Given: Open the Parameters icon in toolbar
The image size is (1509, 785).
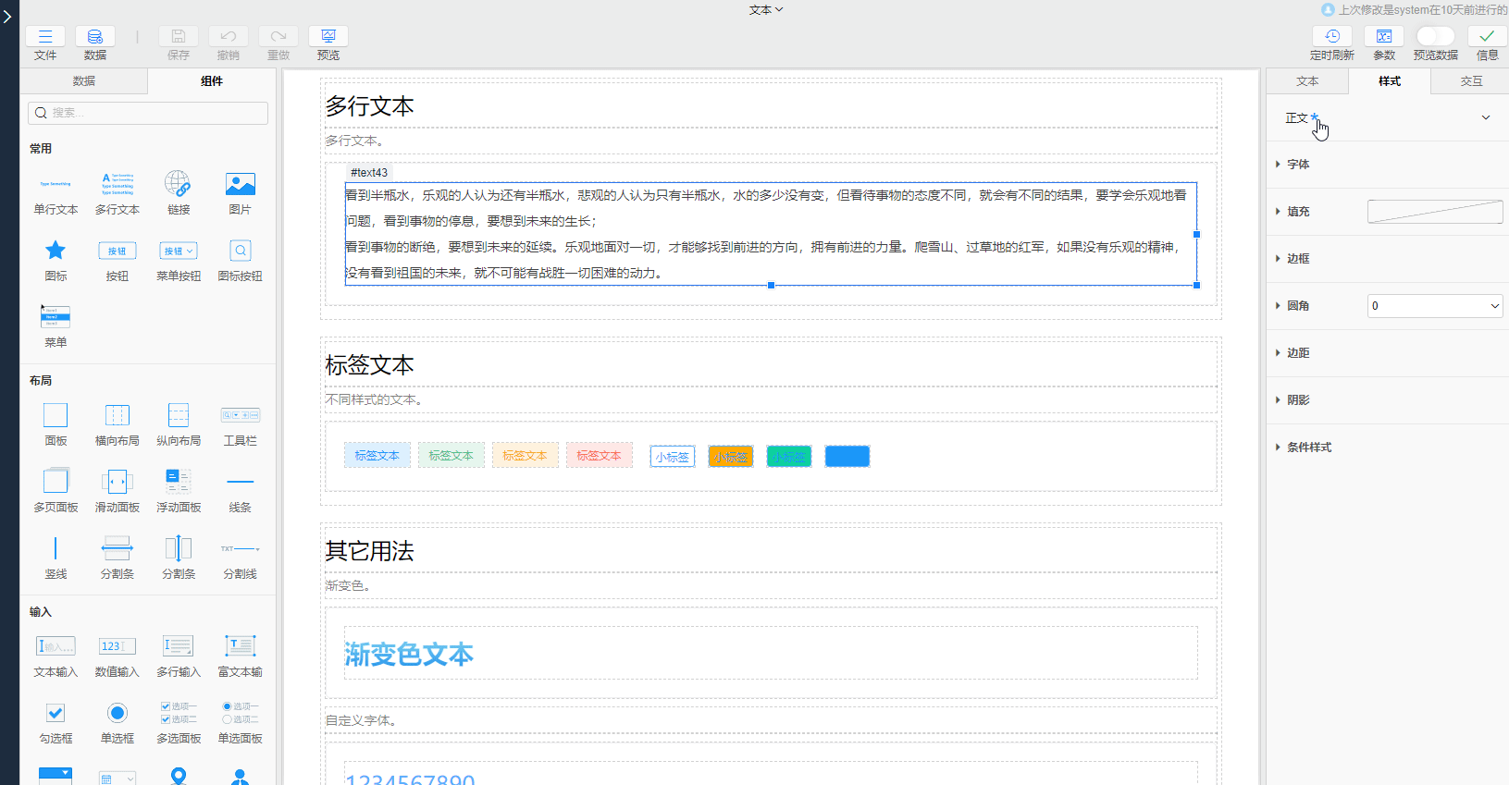Looking at the screenshot, I should (x=1383, y=37).
